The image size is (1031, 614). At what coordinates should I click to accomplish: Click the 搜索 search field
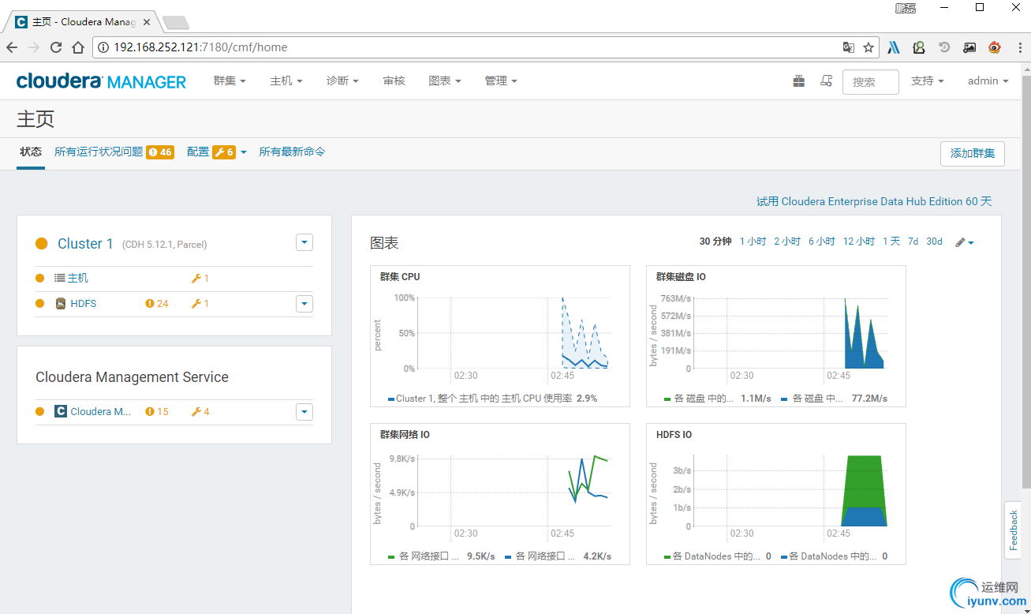[871, 82]
